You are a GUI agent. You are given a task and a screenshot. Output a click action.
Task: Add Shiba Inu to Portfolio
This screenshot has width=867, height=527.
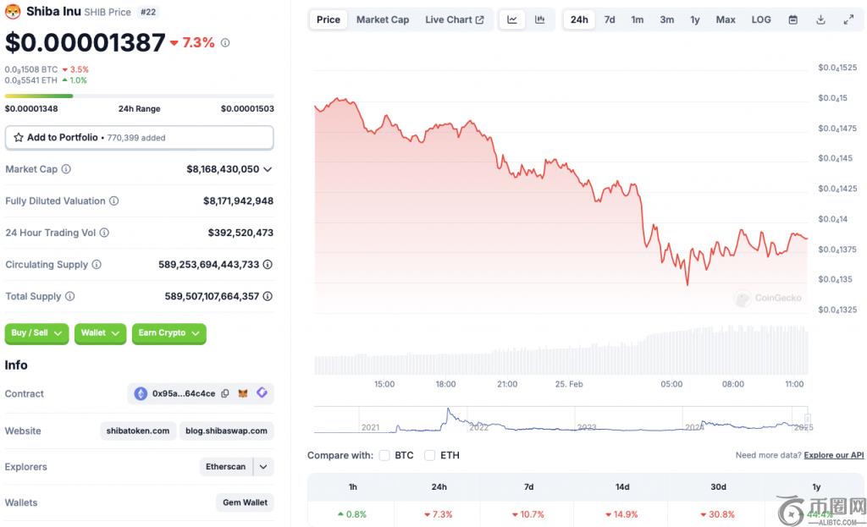139,137
